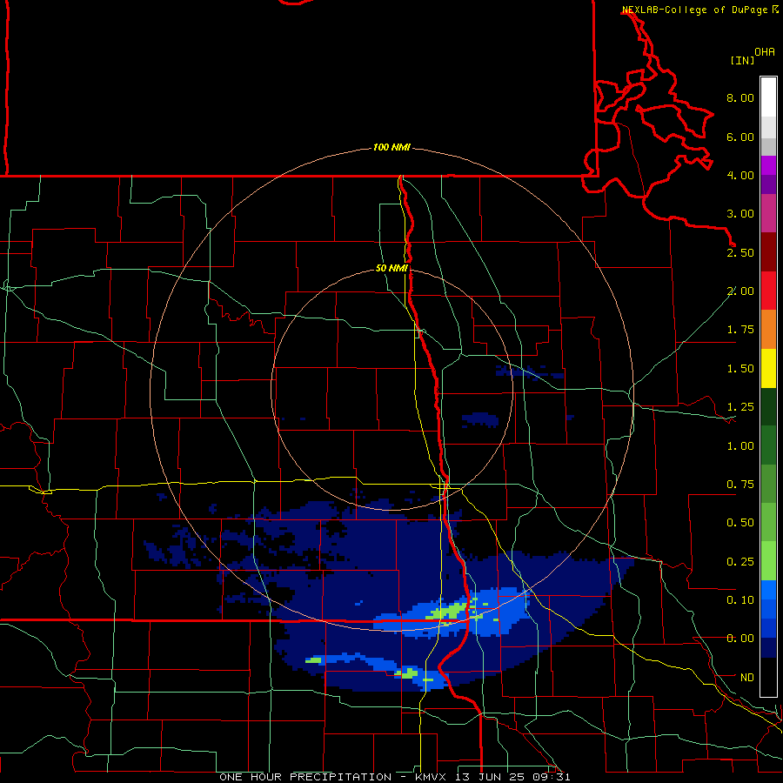783x783 pixels.
Task: Click the 1.00 legend label
Action: [740, 446]
